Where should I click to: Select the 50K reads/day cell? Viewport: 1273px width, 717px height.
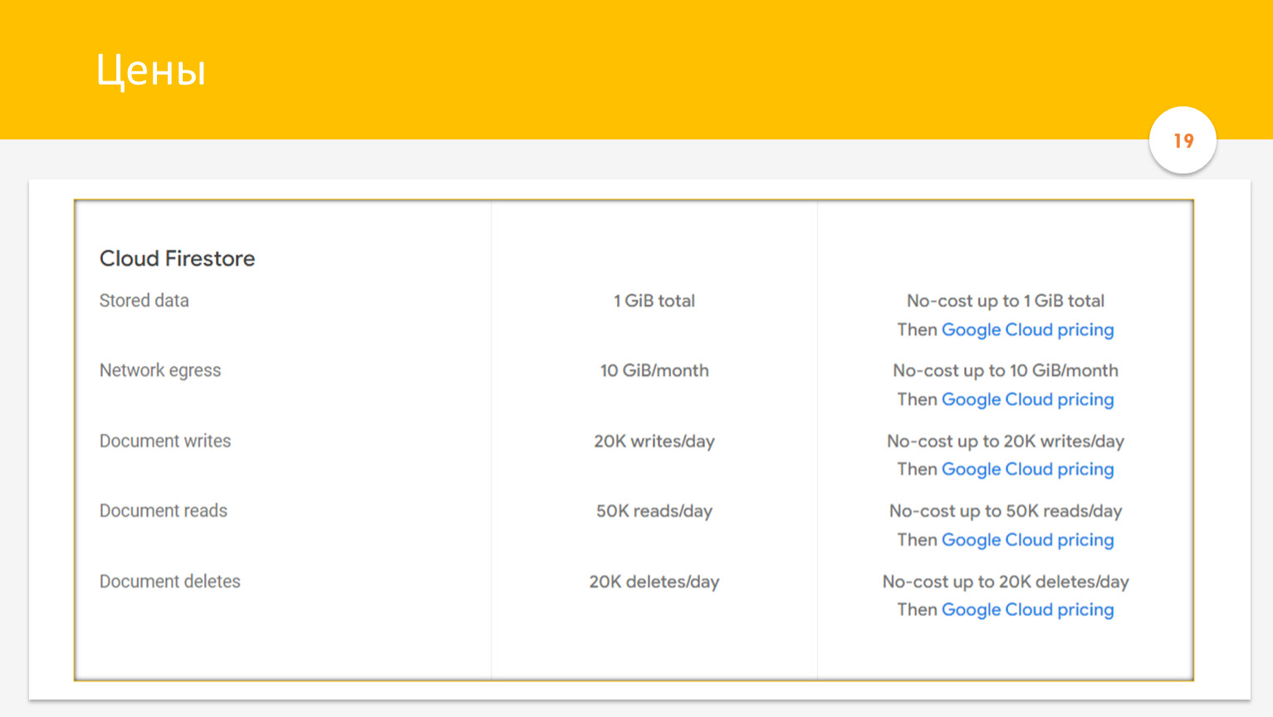654,511
